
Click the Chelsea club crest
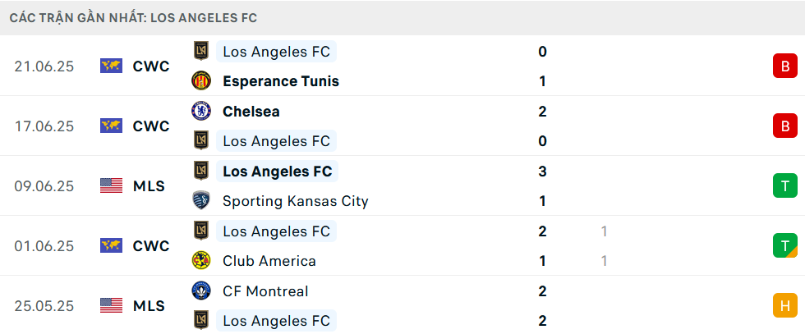coord(201,111)
